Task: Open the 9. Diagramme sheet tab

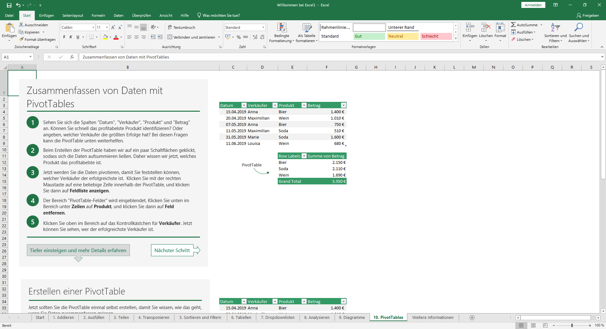Action: (351, 318)
